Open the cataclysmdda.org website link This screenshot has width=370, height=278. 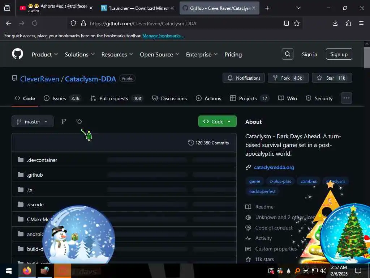pyautogui.click(x=274, y=167)
